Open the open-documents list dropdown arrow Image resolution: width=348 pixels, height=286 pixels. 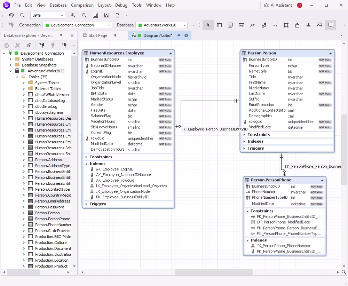click(341, 35)
